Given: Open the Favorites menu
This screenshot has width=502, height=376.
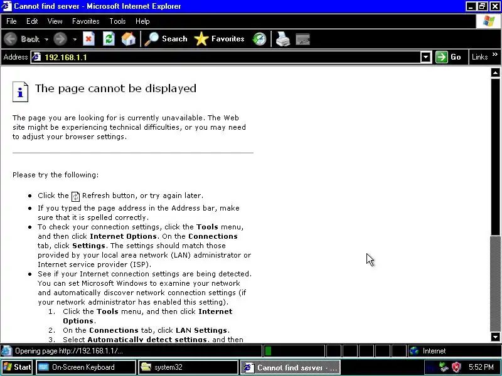Looking at the screenshot, I should coord(86,21).
